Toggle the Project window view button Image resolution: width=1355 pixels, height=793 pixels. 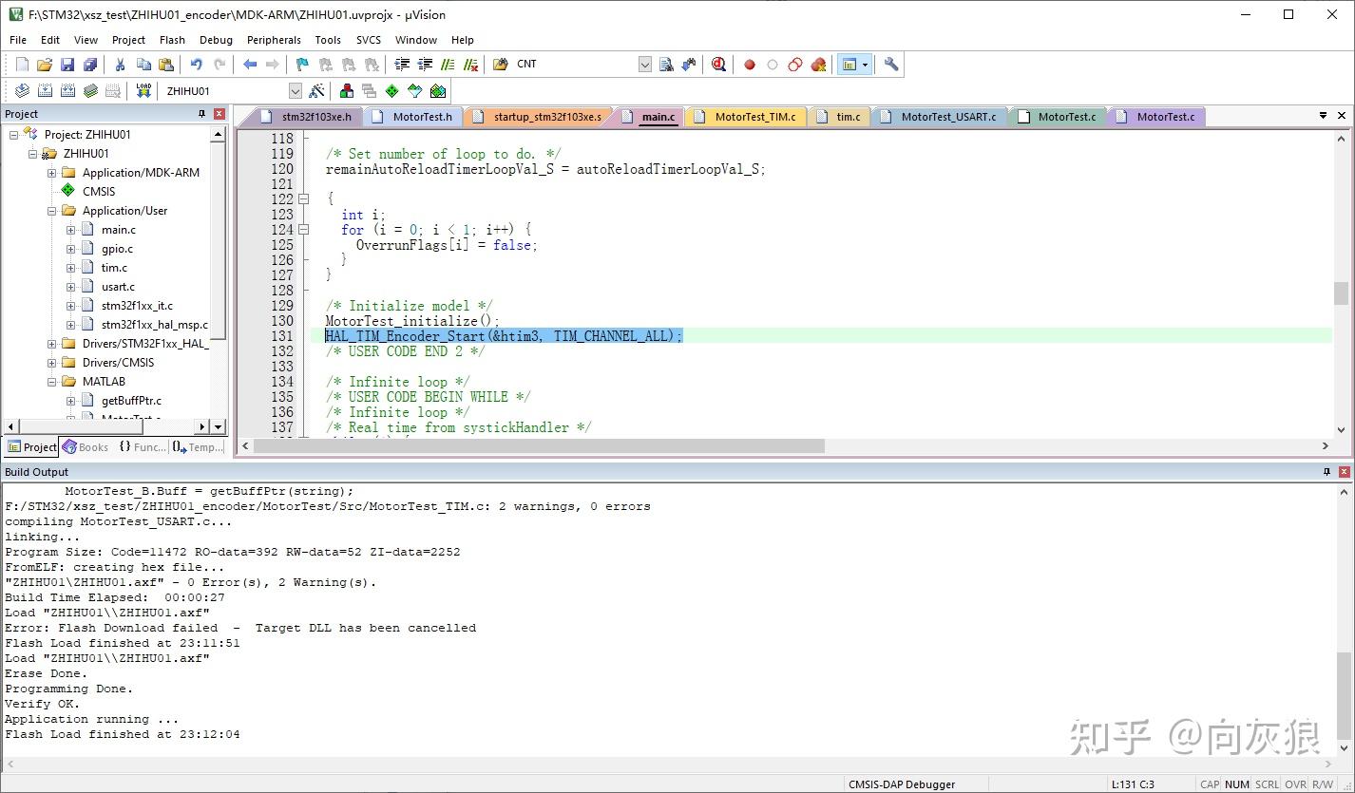850,65
